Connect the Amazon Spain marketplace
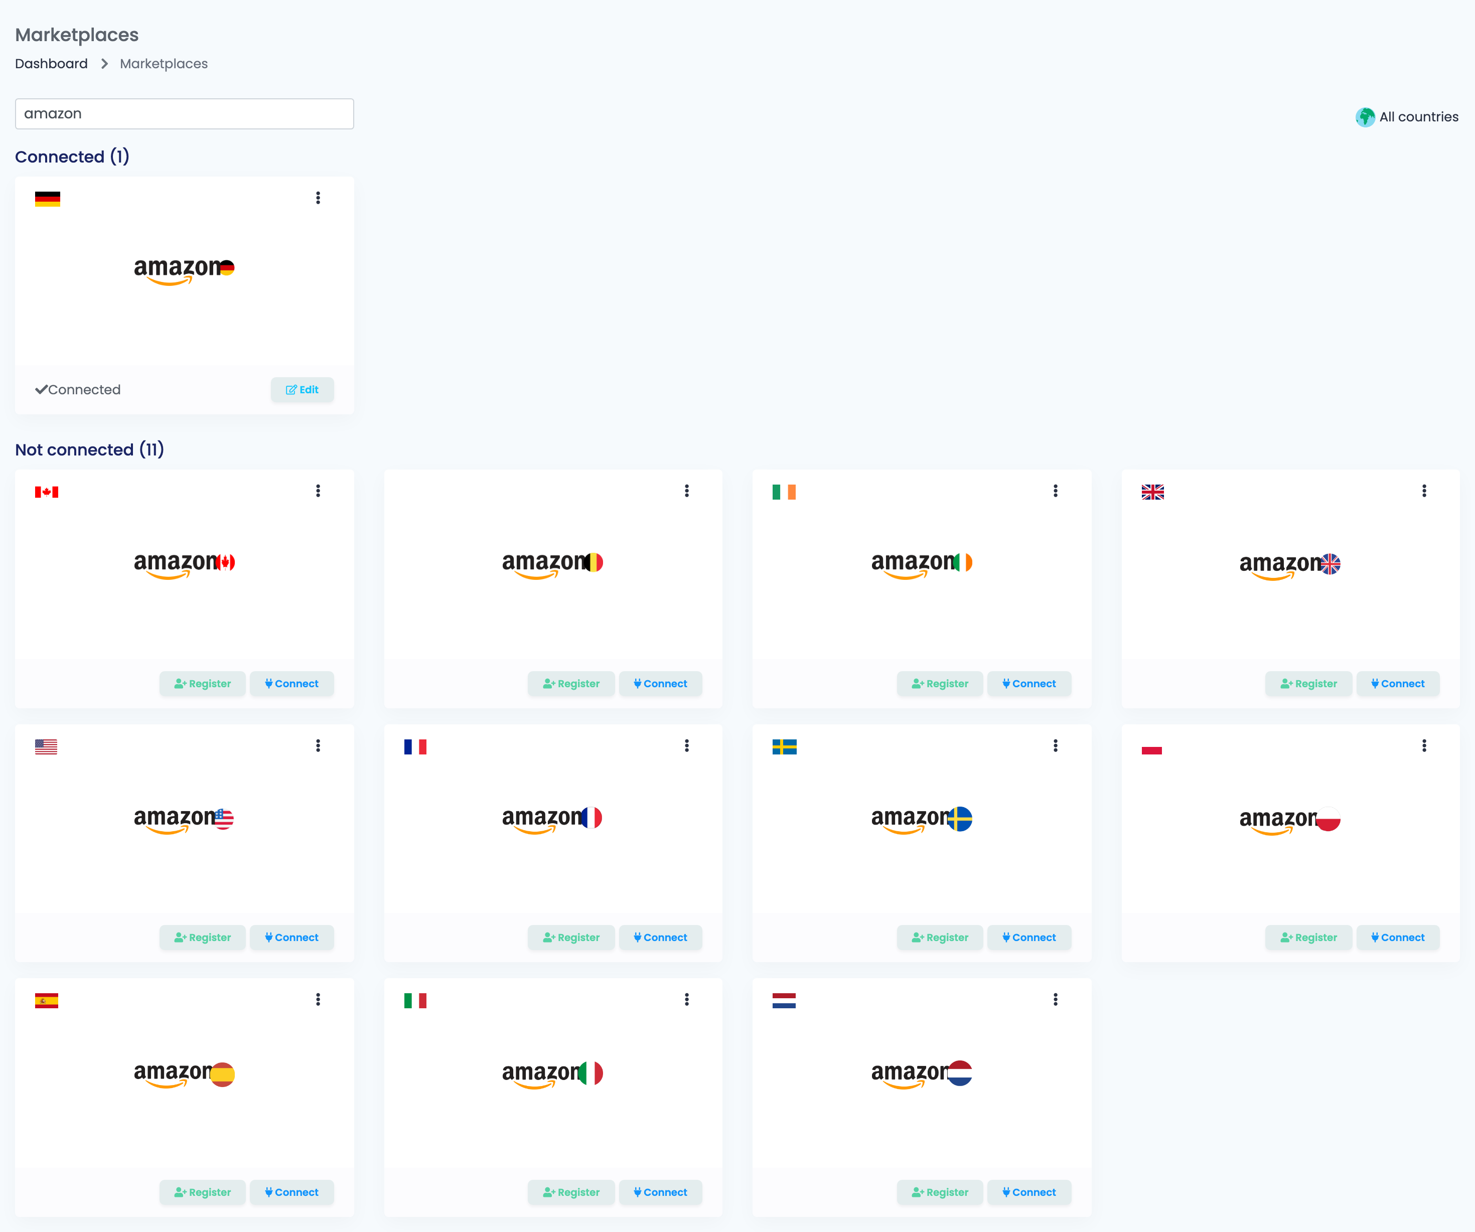Viewport: 1475px width, 1232px height. pyautogui.click(x=291, y=1193)
